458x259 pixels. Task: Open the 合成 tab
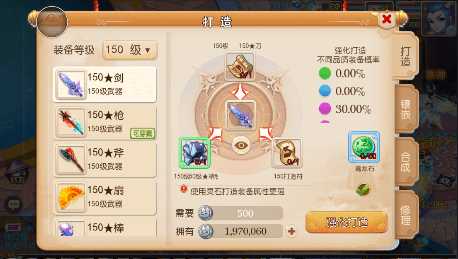[406, 162]
